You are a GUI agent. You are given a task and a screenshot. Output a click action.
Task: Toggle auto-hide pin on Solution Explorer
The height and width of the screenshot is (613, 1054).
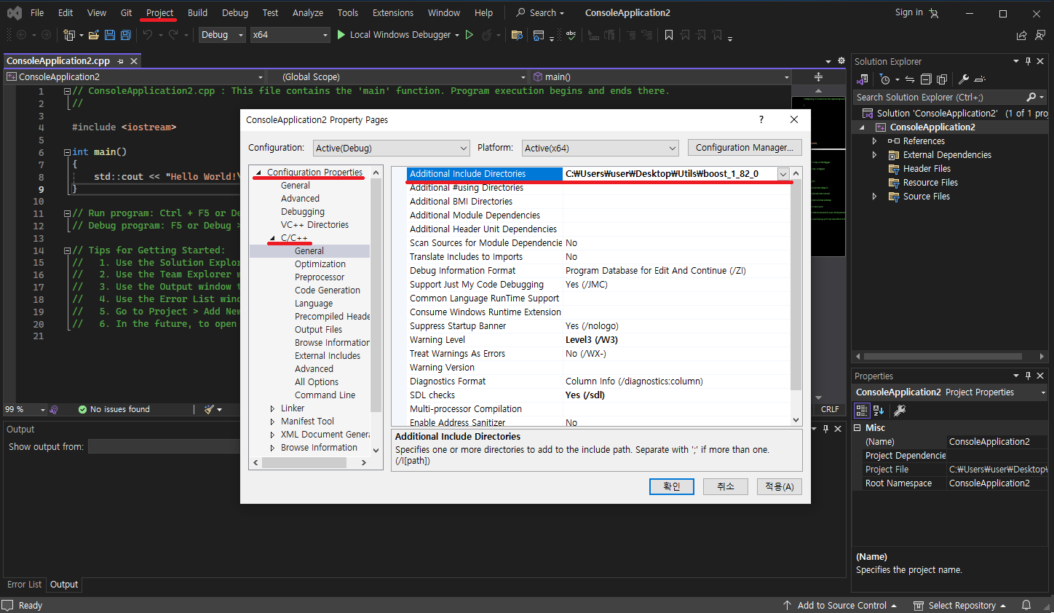tap(1028, 61)
